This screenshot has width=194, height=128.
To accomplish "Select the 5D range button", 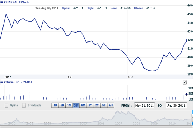I will point(62,105).
